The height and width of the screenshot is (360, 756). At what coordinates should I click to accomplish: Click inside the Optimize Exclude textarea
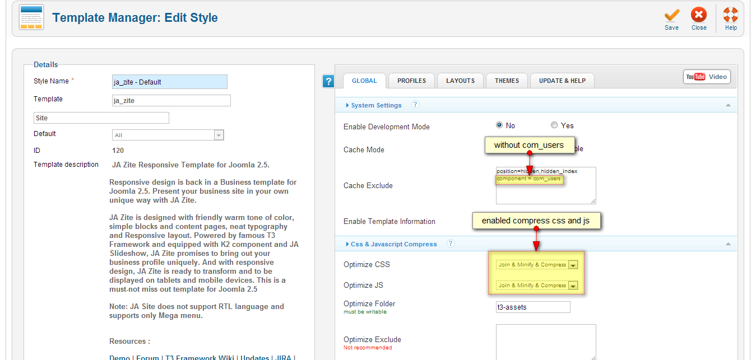tap(546, 342)
